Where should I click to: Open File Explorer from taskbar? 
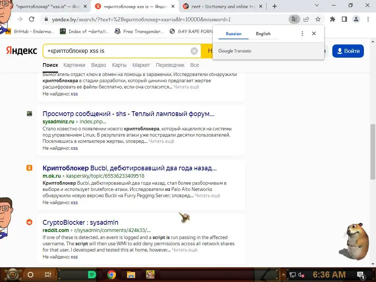pos(131,275)
